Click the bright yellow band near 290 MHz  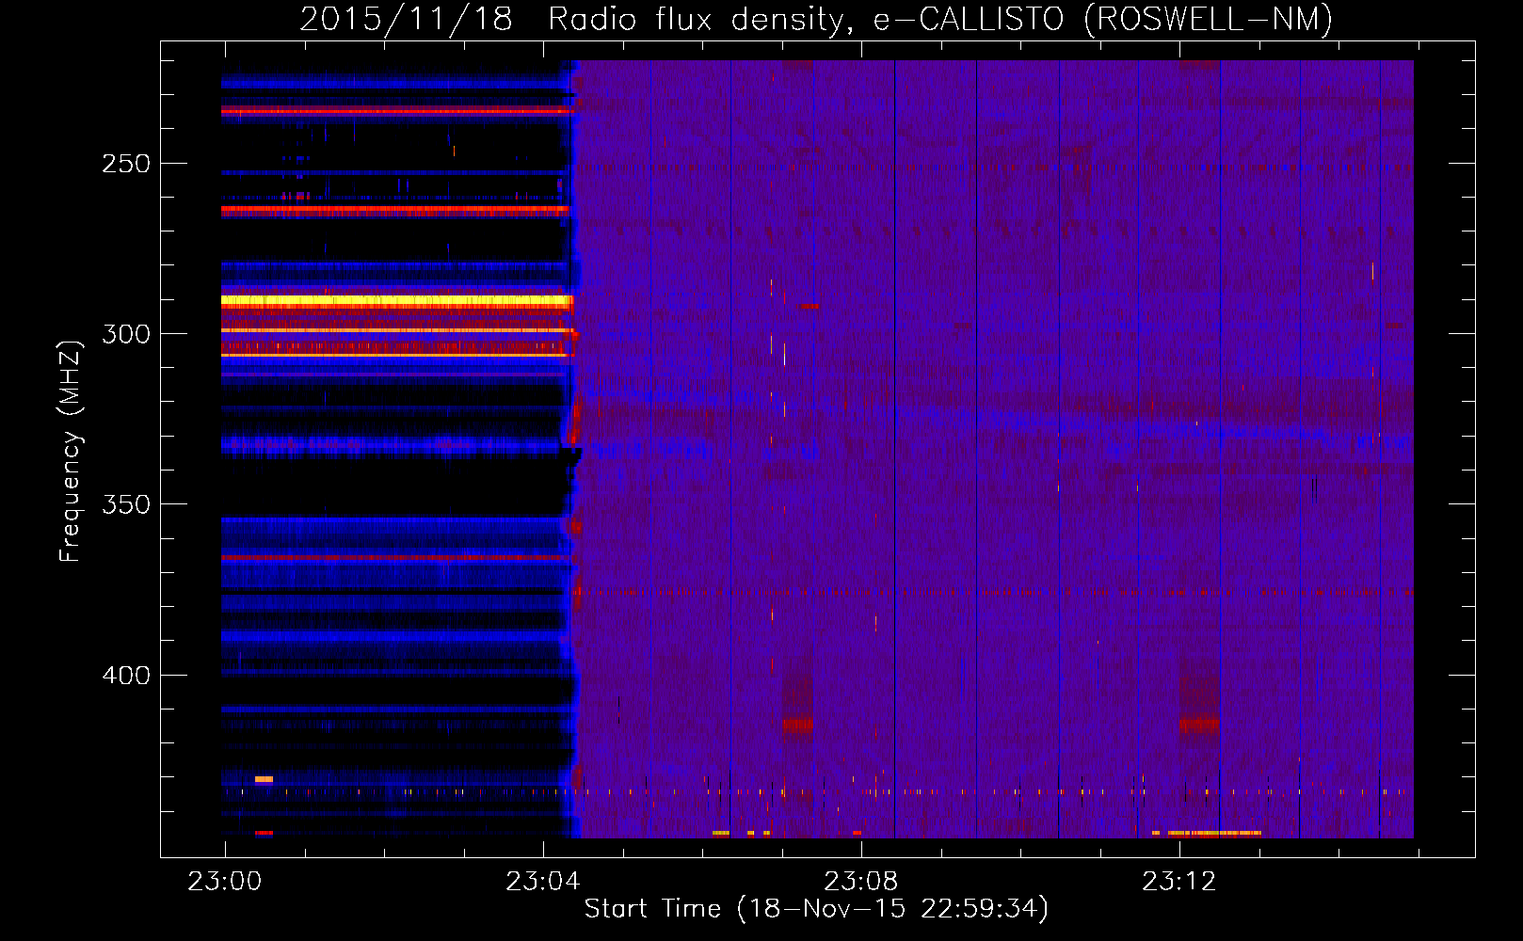396,301
